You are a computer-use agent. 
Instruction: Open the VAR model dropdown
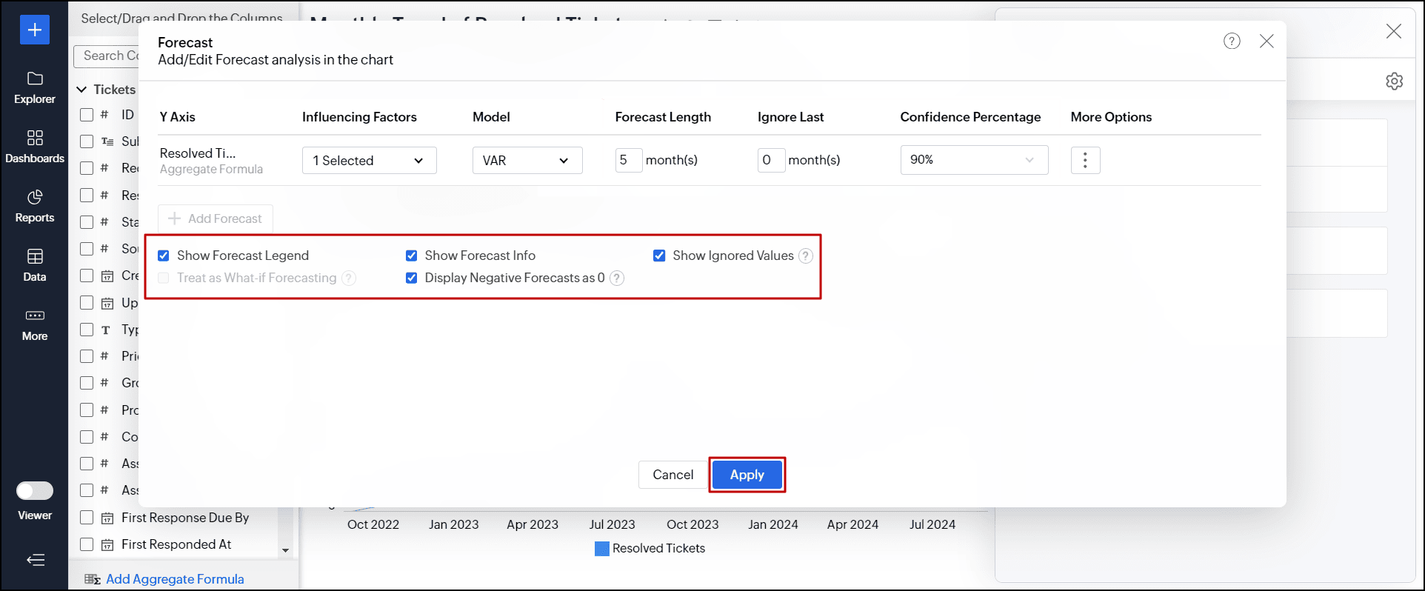[x=527, y=161]
